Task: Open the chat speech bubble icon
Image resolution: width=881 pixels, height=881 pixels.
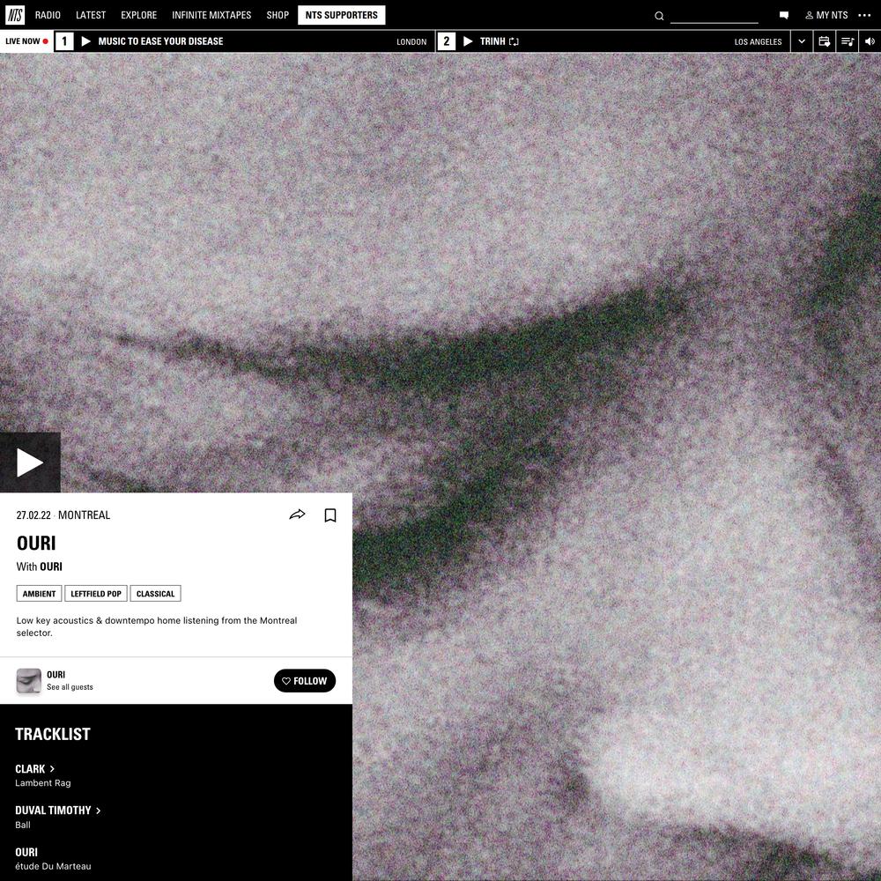Action: coord(784,16)
